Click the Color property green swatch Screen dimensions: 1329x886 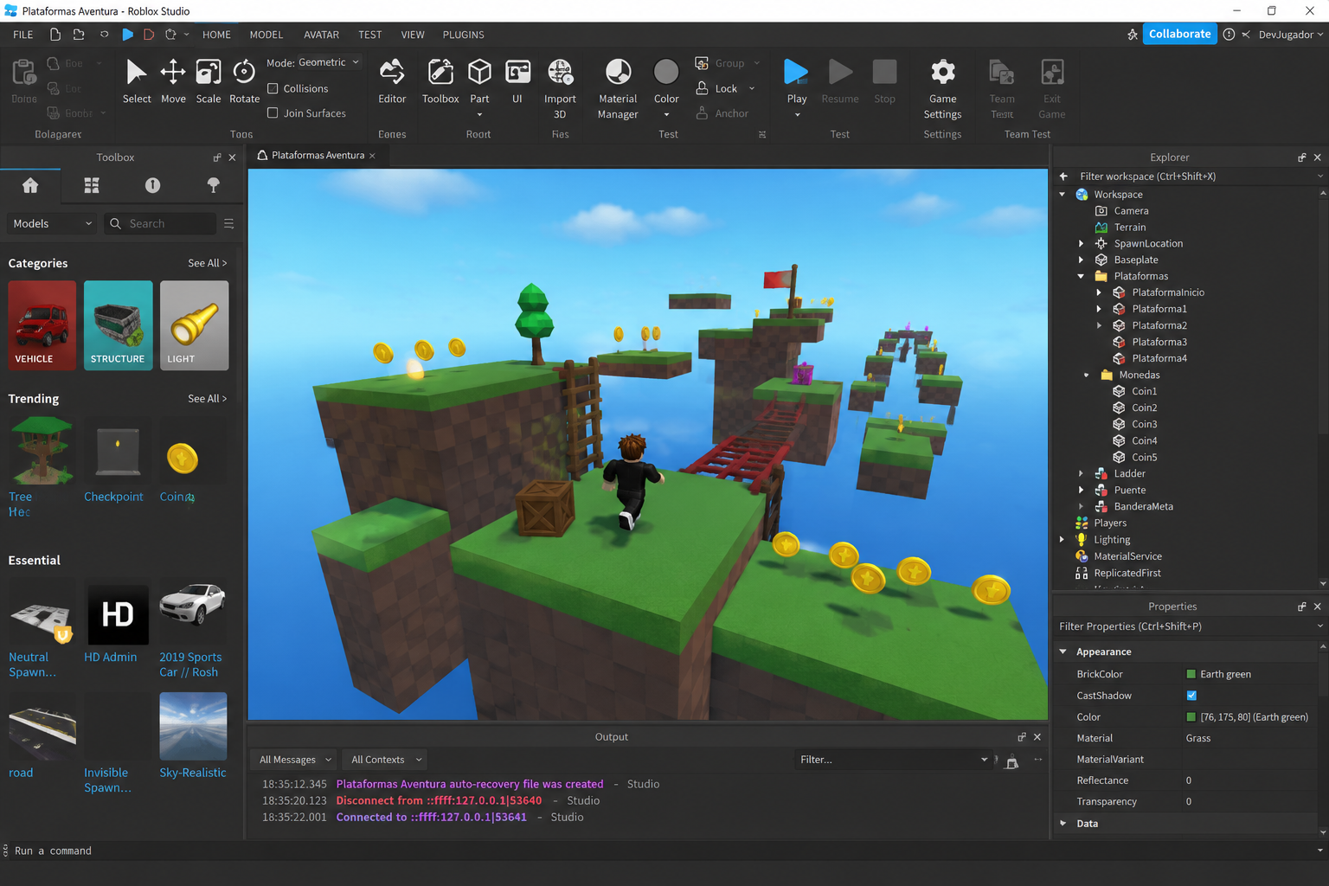1191,716
